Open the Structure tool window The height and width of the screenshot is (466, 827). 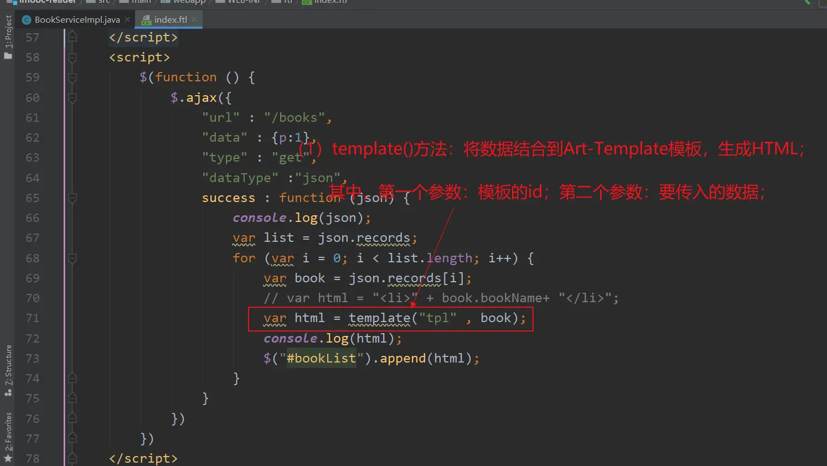pyautogui.click(x=8, y=370)
